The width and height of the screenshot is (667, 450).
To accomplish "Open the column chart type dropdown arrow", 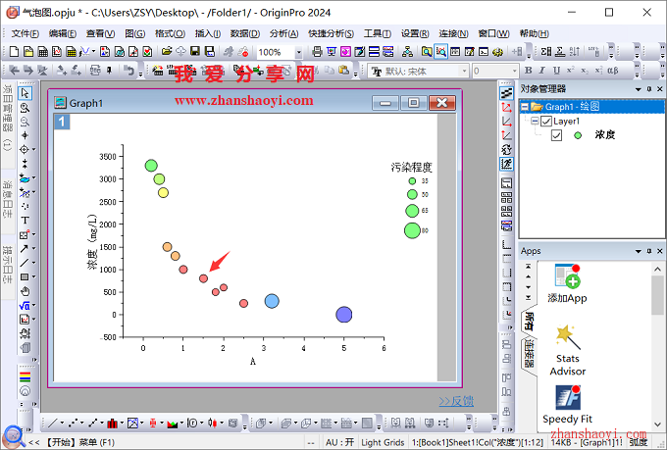I will point(122,423).
